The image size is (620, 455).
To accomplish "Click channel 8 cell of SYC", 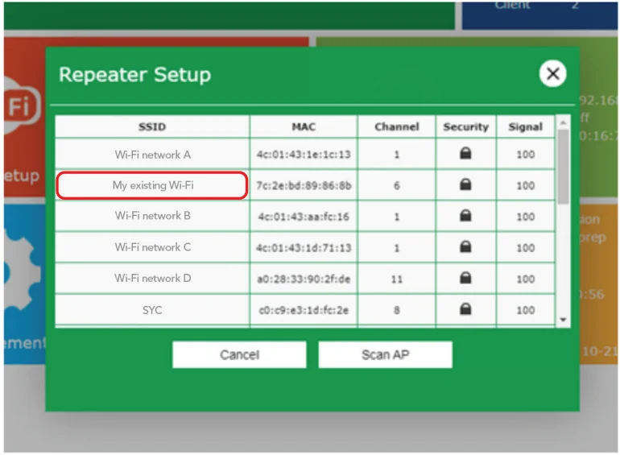I will (397, 310).
